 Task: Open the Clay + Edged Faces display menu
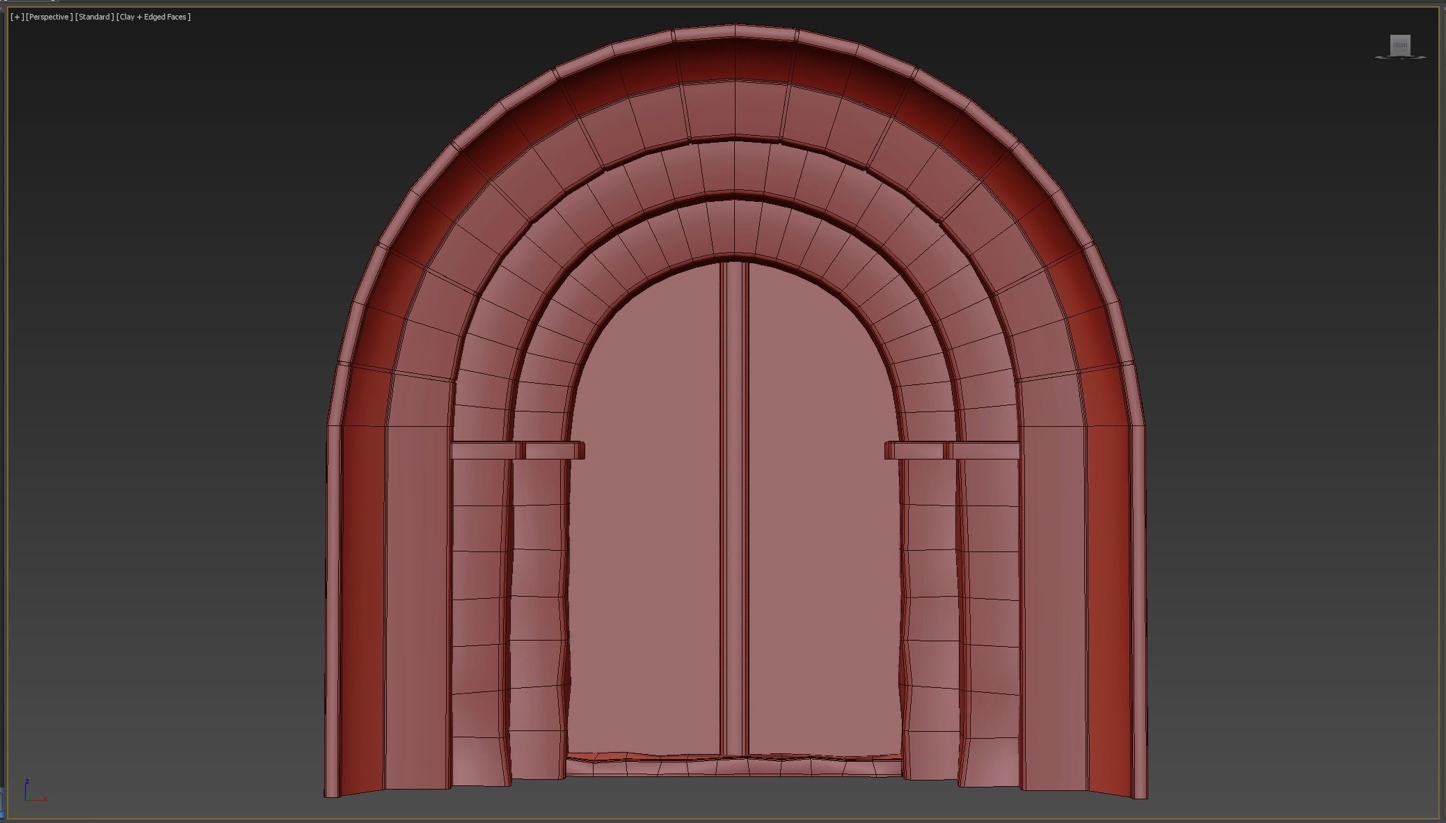(x=154, y=17)
